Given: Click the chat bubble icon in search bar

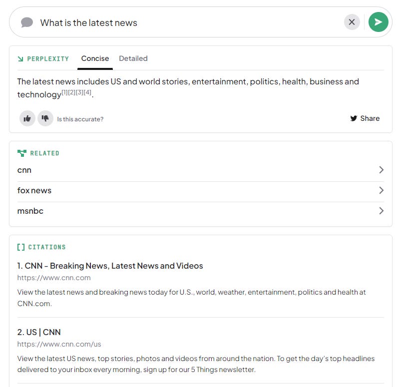Looking at the screenshot, I should (x=27, y=22).
